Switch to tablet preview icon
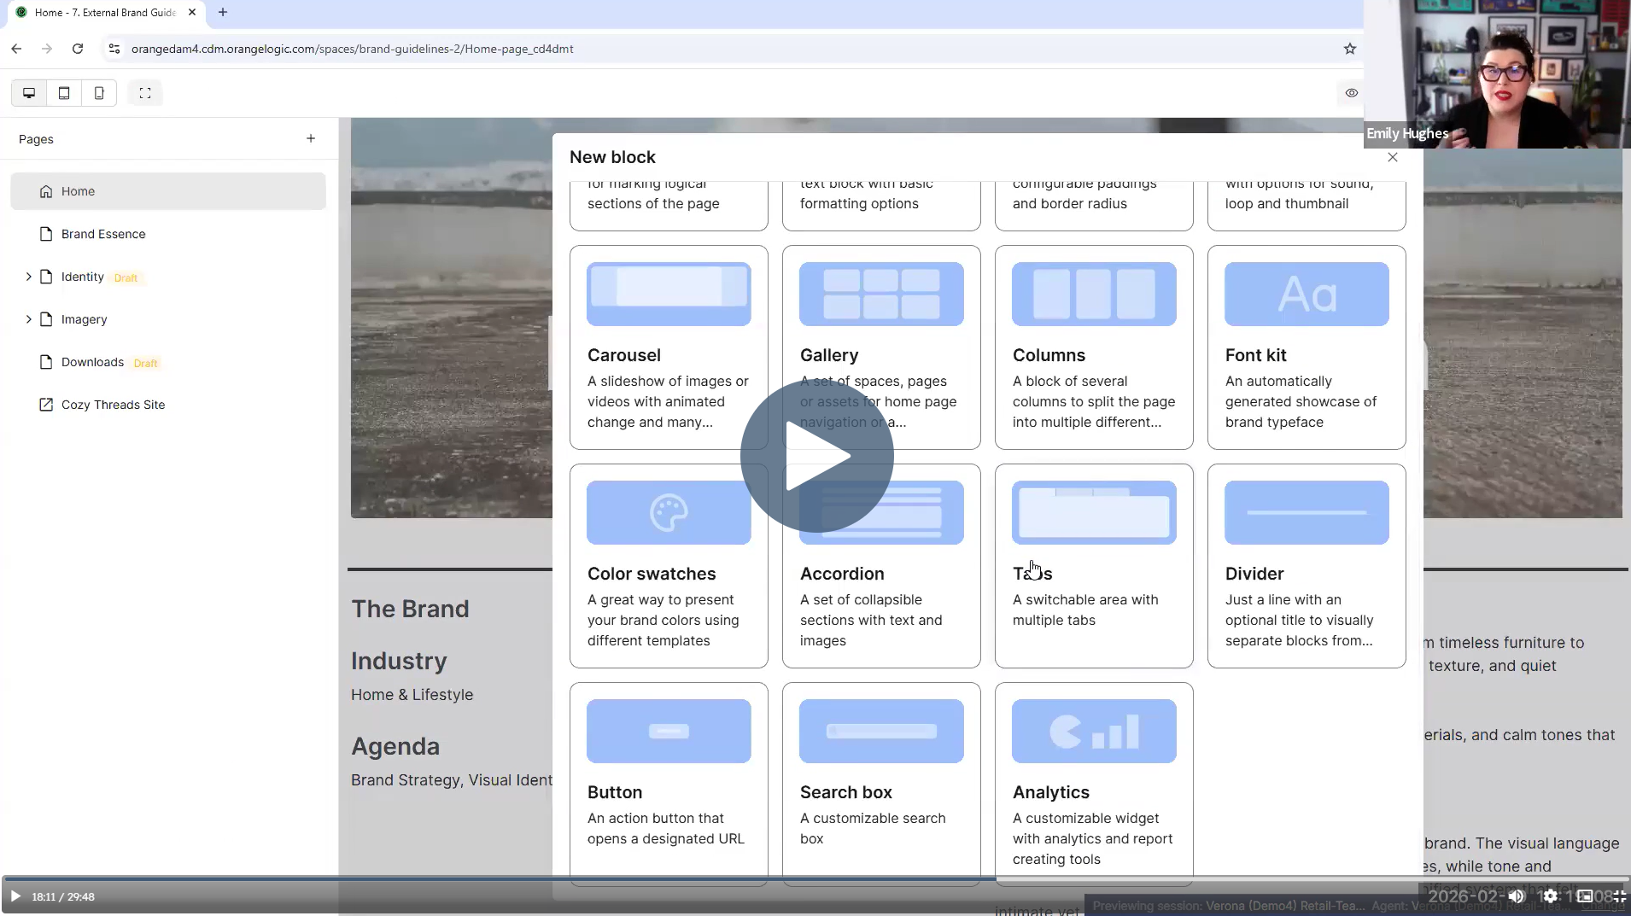Screen dimensions: 1631x916 [x=64, y=93]
